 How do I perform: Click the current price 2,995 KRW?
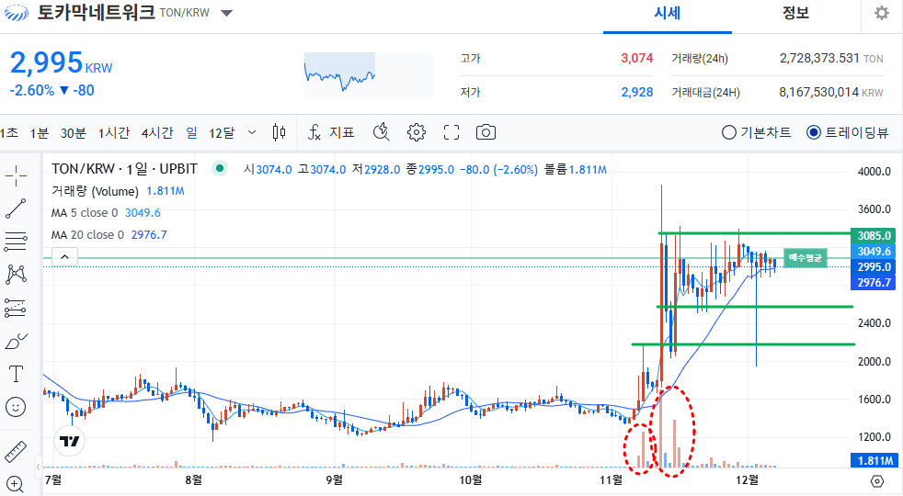[x=61, y=62]
